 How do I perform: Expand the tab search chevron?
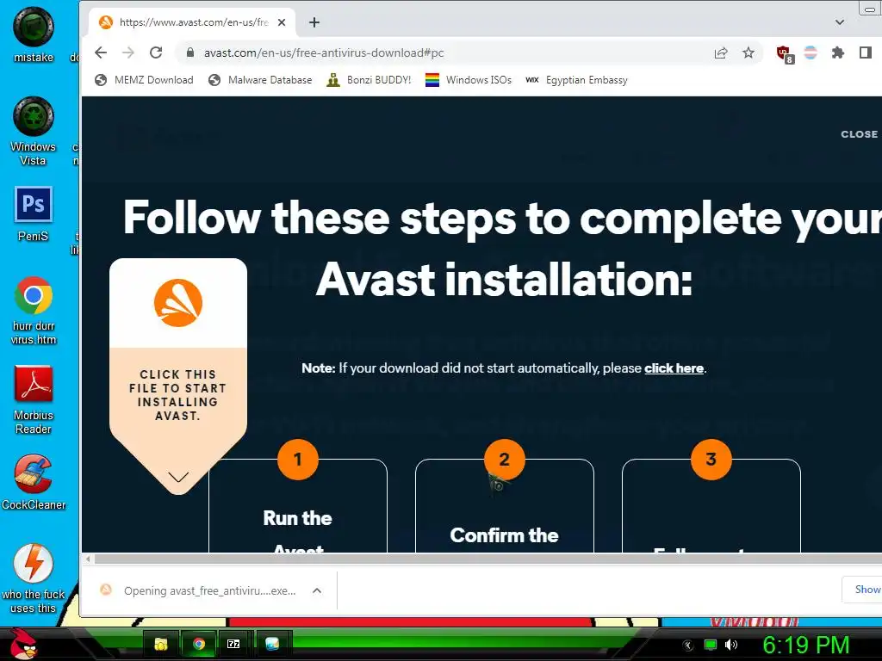click(x=839, y=22)
